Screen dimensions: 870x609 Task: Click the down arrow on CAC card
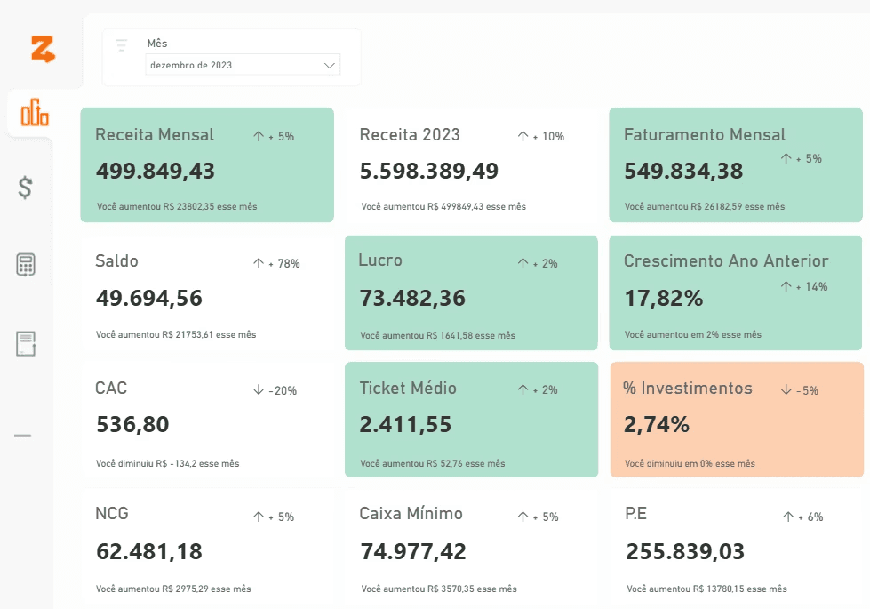(x=259, y=390)
